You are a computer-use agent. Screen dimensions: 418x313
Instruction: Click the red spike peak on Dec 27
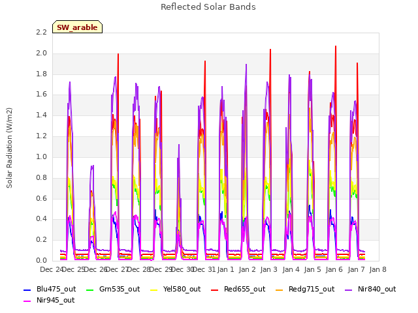pyautogui.click(x=118, y=54)
